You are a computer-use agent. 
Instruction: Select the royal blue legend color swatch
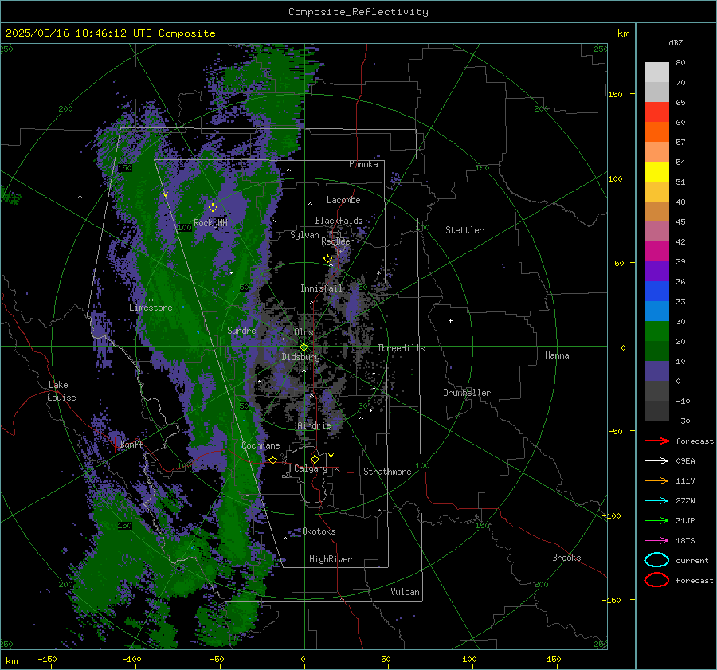point(656,292)
